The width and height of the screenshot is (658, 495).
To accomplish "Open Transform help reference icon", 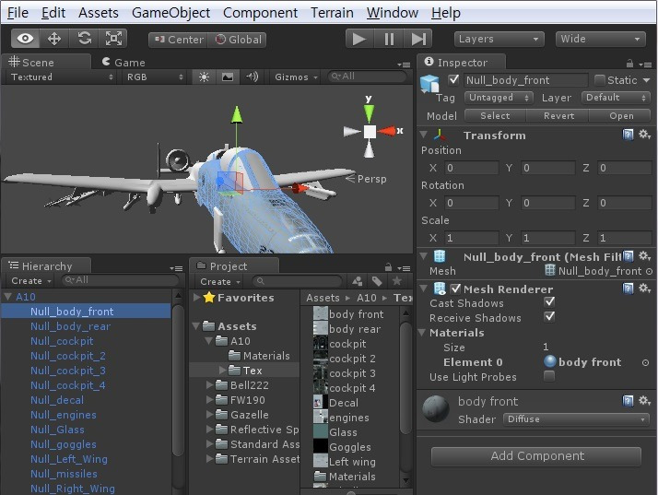I will coord(628,135).
